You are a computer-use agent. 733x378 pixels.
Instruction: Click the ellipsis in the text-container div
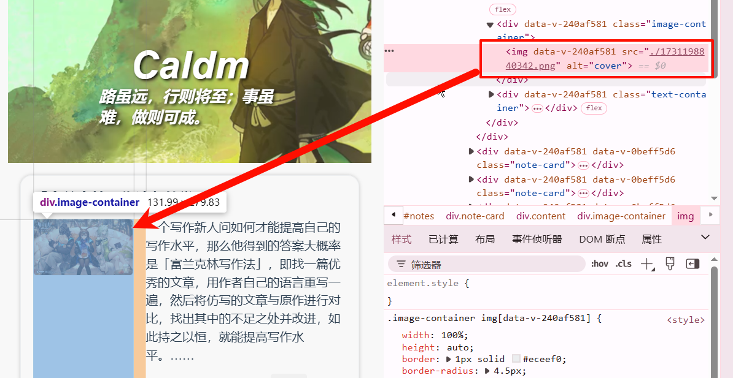pyautogui.click(x=538, y=108)
